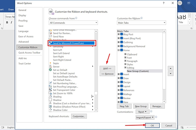This screenshot has width=196, height=130.
Task: Open the Quick Access Toolbar category
Action: (x=29, y=53)
